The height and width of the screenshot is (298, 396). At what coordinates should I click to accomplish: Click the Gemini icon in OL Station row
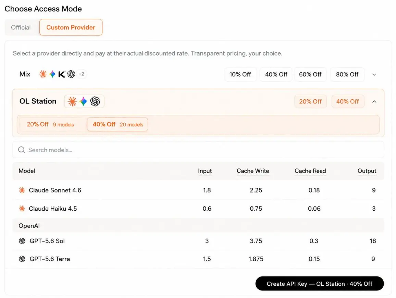pos(83,101)
